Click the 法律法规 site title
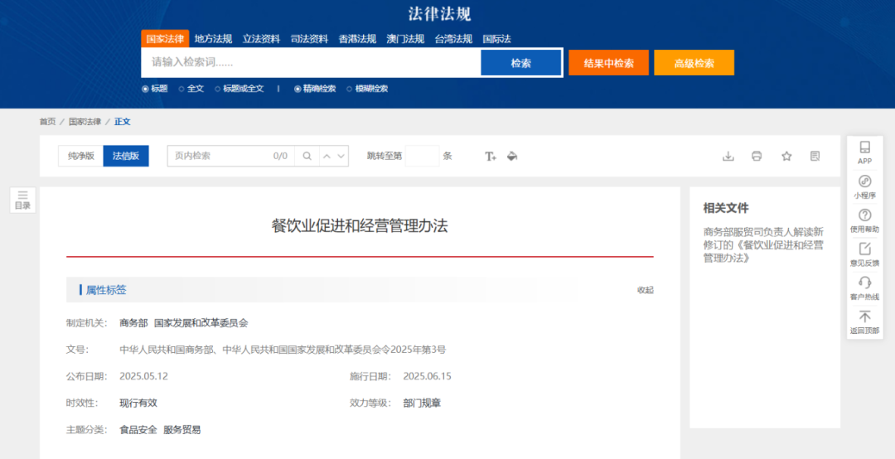Viewport: 895px width, 459px height. 439,12
